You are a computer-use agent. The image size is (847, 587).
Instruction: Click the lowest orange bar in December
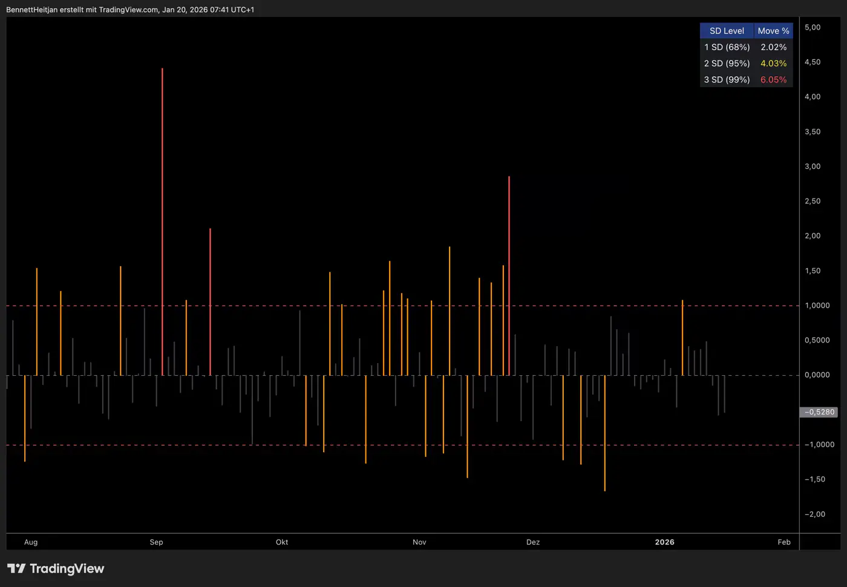[605, 433]
